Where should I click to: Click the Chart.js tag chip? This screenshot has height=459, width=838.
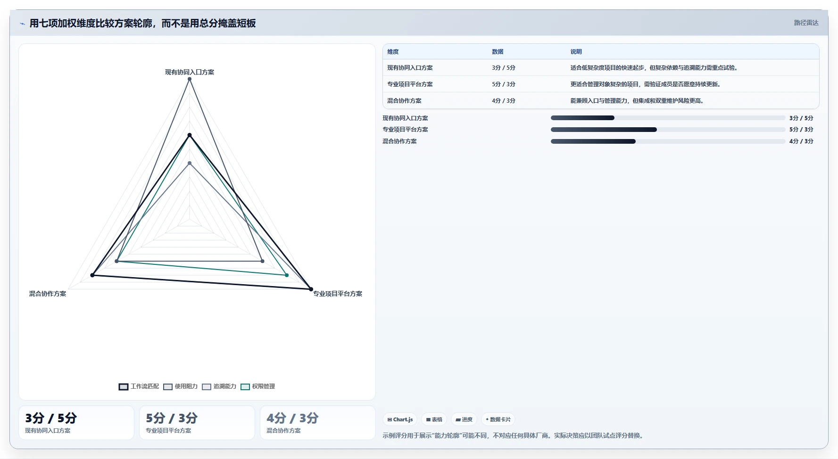(400, 419)
